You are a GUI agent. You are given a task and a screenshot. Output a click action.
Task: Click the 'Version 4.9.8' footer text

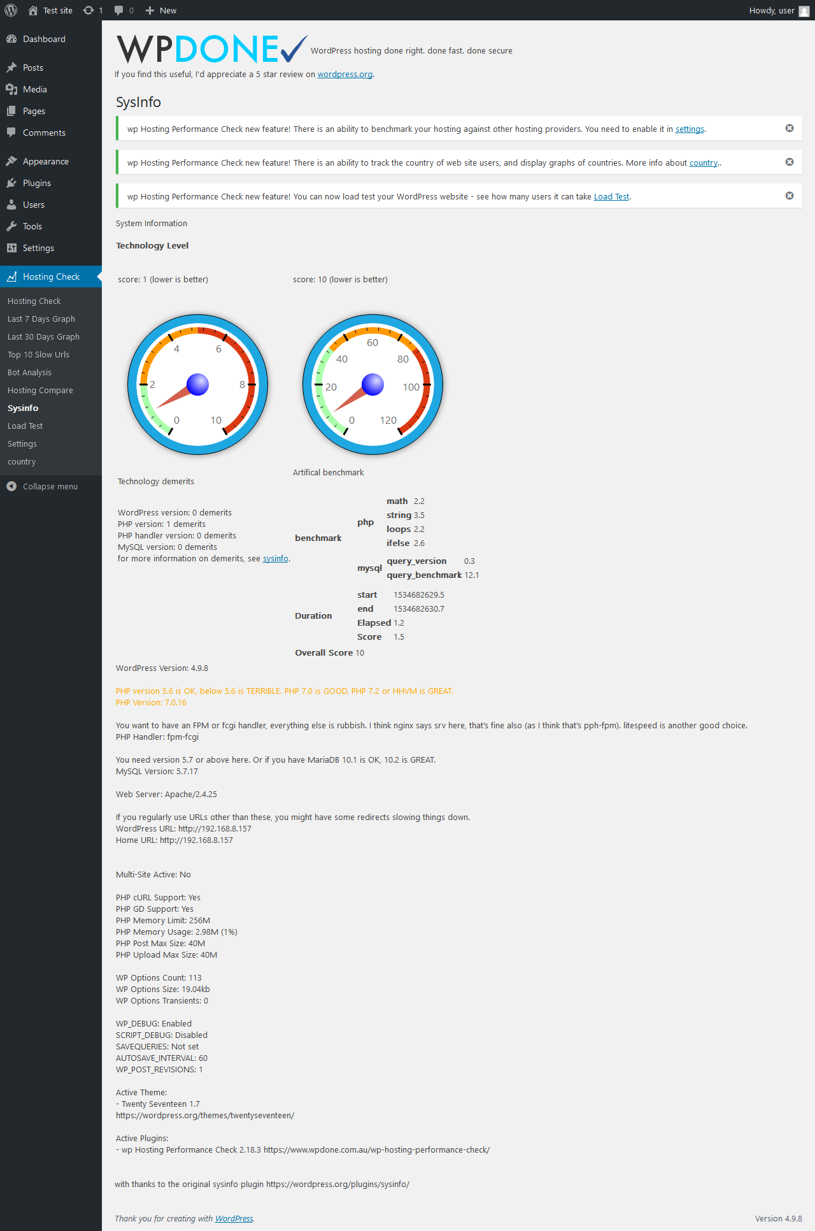click(778, 1218)
